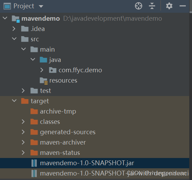This screenshot has width=192, height=180.
Task: Click the Select Opened File locate icon
Action: [x=139, y=6]
